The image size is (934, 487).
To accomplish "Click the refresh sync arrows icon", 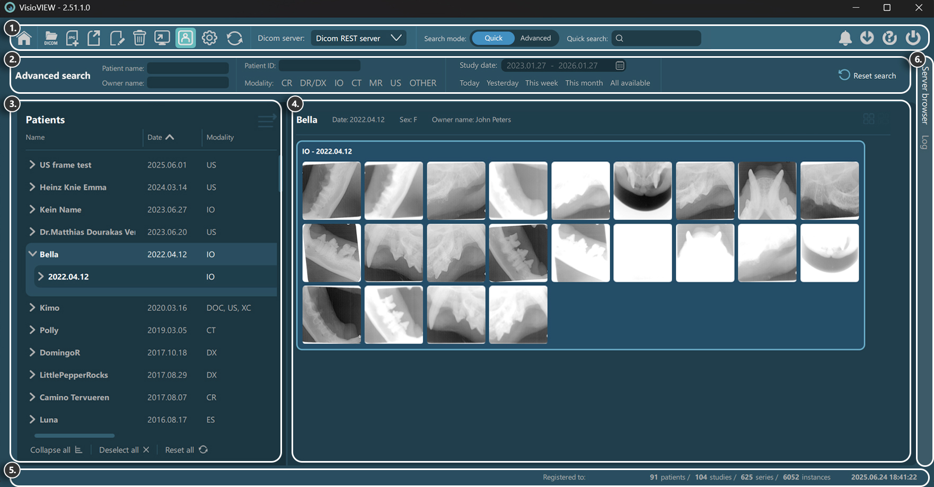I will 234,38.
